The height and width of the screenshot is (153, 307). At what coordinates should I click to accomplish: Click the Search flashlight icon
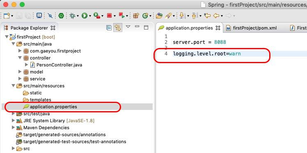point(168,16)
